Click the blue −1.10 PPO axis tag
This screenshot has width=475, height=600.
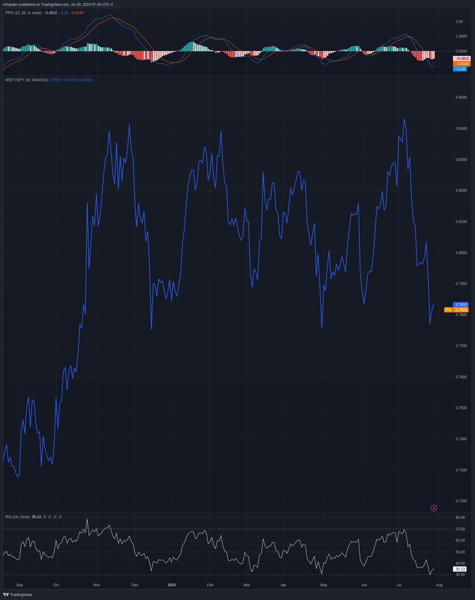(x=460, y=69)
